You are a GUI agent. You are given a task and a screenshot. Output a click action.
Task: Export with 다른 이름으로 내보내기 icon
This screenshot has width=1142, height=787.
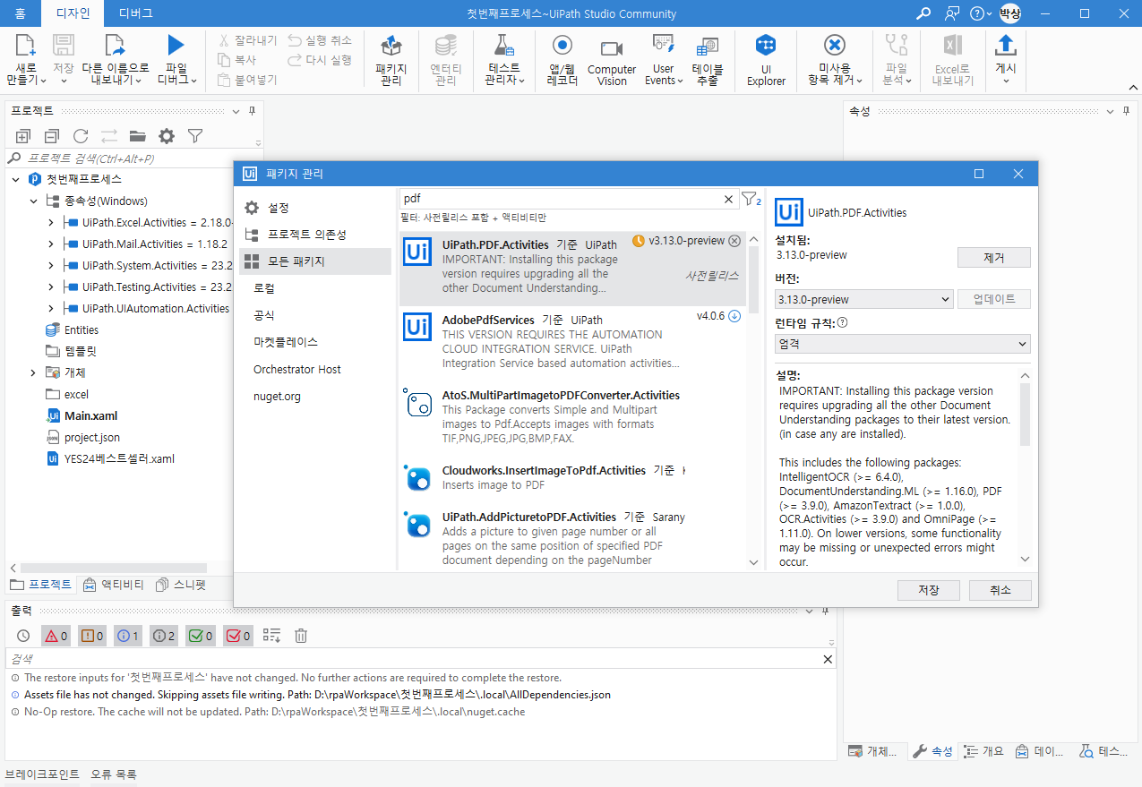pyautogui.click(x=115, y=47)
